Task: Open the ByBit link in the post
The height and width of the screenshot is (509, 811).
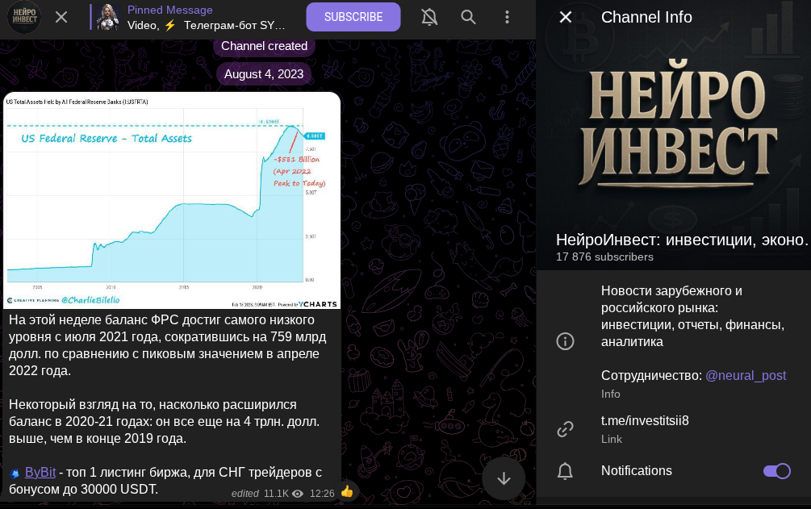Action: pos(40,472)
